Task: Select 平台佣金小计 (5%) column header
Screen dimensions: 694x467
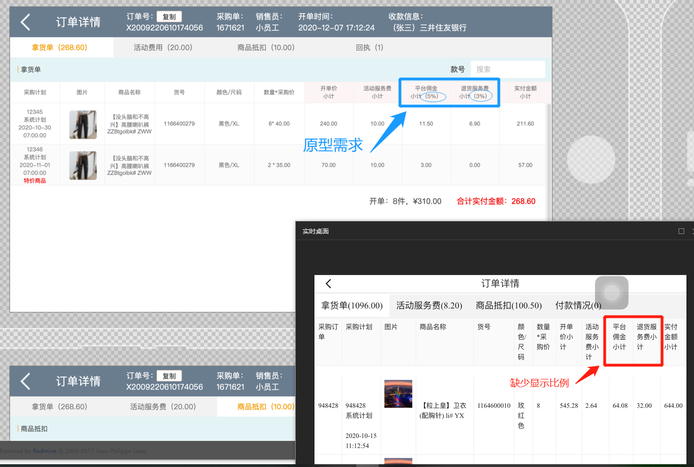Action: point(426,92)
